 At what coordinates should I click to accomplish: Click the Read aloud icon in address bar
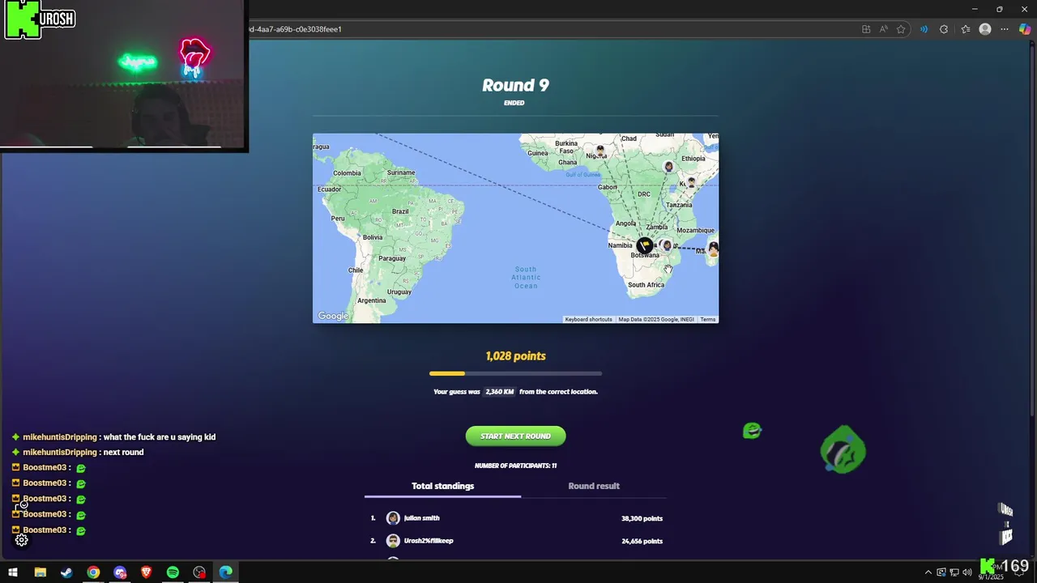[885, 29]
